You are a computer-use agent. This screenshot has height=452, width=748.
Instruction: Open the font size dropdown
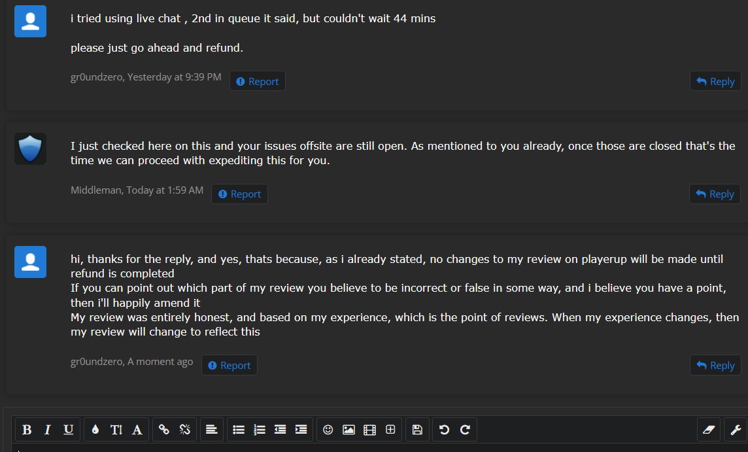[116, 430]
